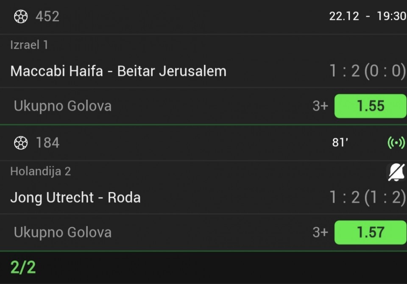Open the live broadcast signal icon
The width and height of the screenshot is (407, 284).
click(x=396, y=143)
